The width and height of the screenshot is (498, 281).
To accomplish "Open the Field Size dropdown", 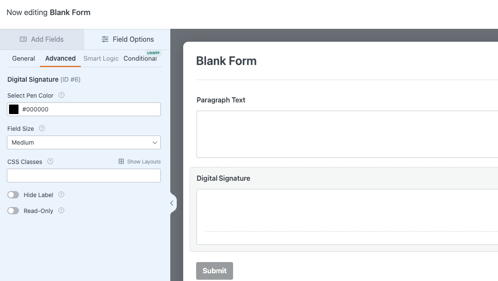I will click(x=84, y=142).
